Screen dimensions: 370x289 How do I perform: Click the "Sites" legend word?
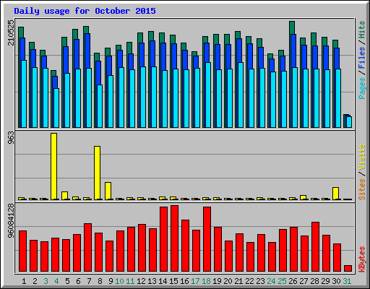(361, 189)
